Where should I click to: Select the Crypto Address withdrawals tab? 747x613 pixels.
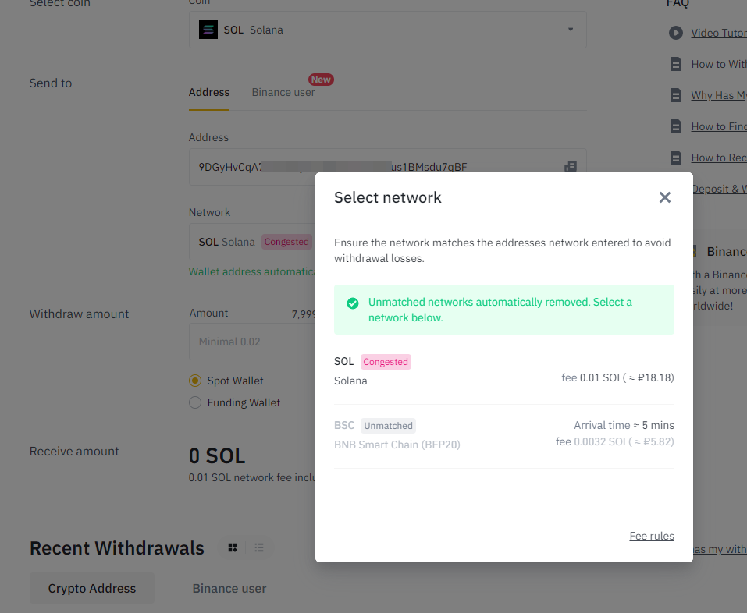[92, 588]
